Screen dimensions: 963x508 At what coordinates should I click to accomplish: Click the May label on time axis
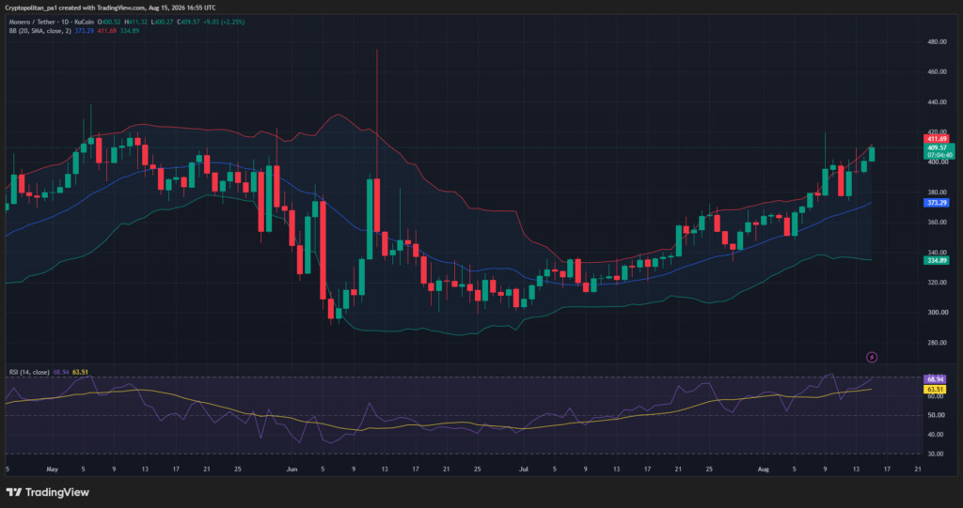pos(53,470)
